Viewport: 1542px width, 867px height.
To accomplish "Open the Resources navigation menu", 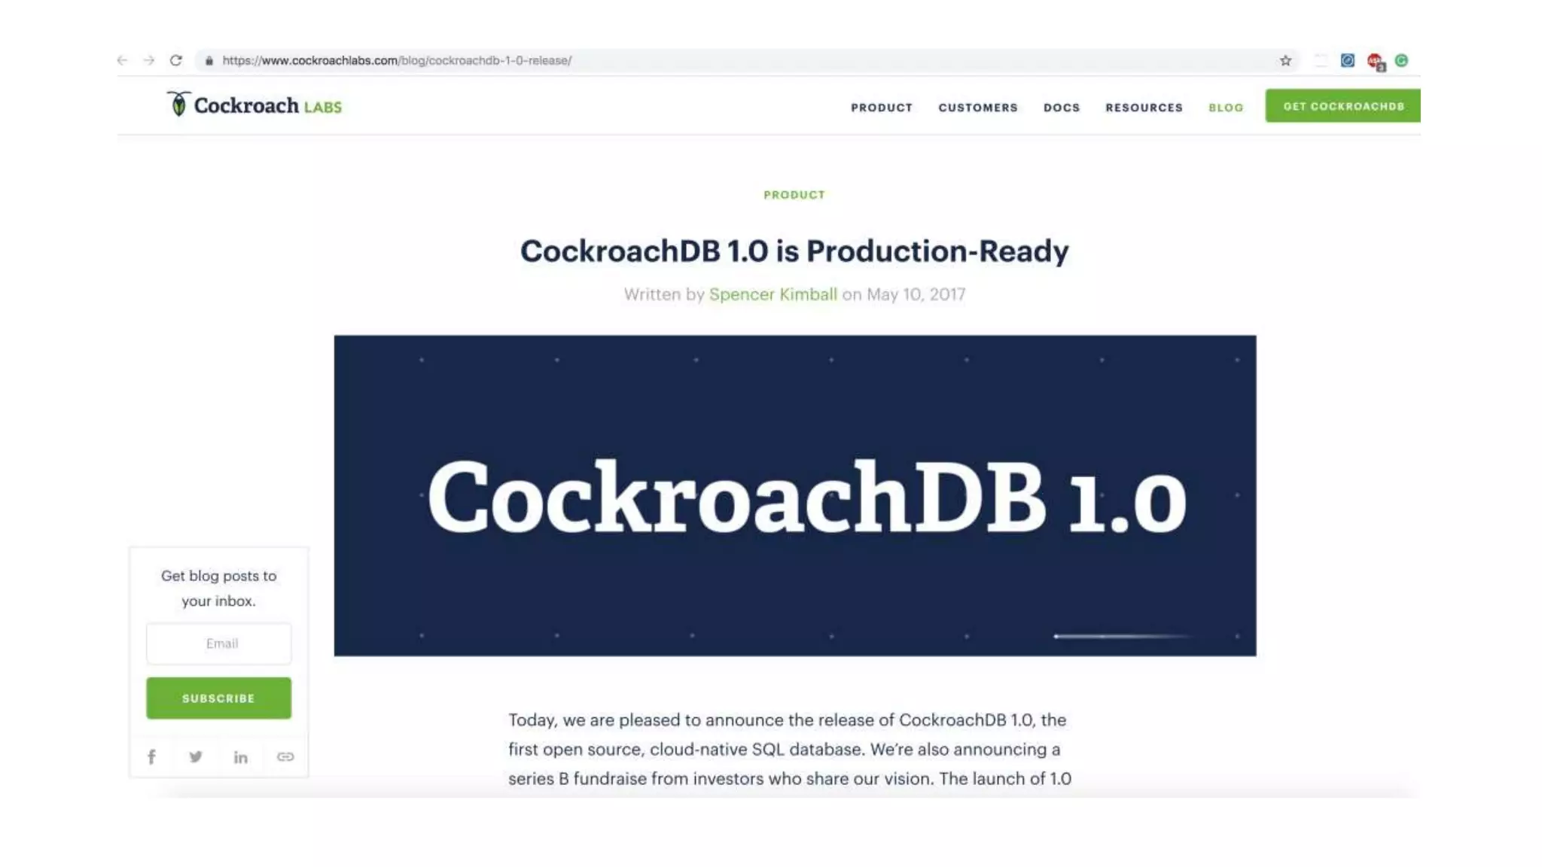I will (x=1144, y=108).
